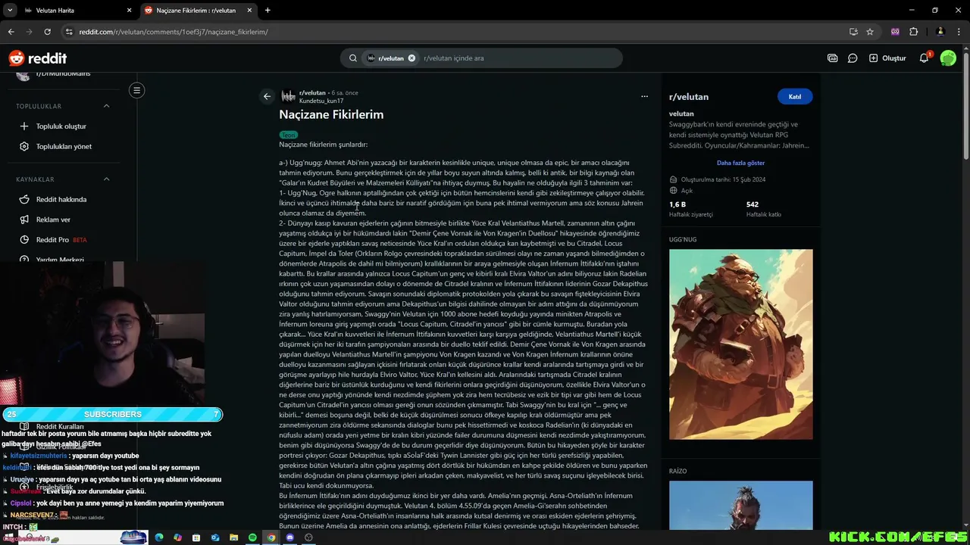Click the r/velutan community avatar on the post

[x=288, y=96]
